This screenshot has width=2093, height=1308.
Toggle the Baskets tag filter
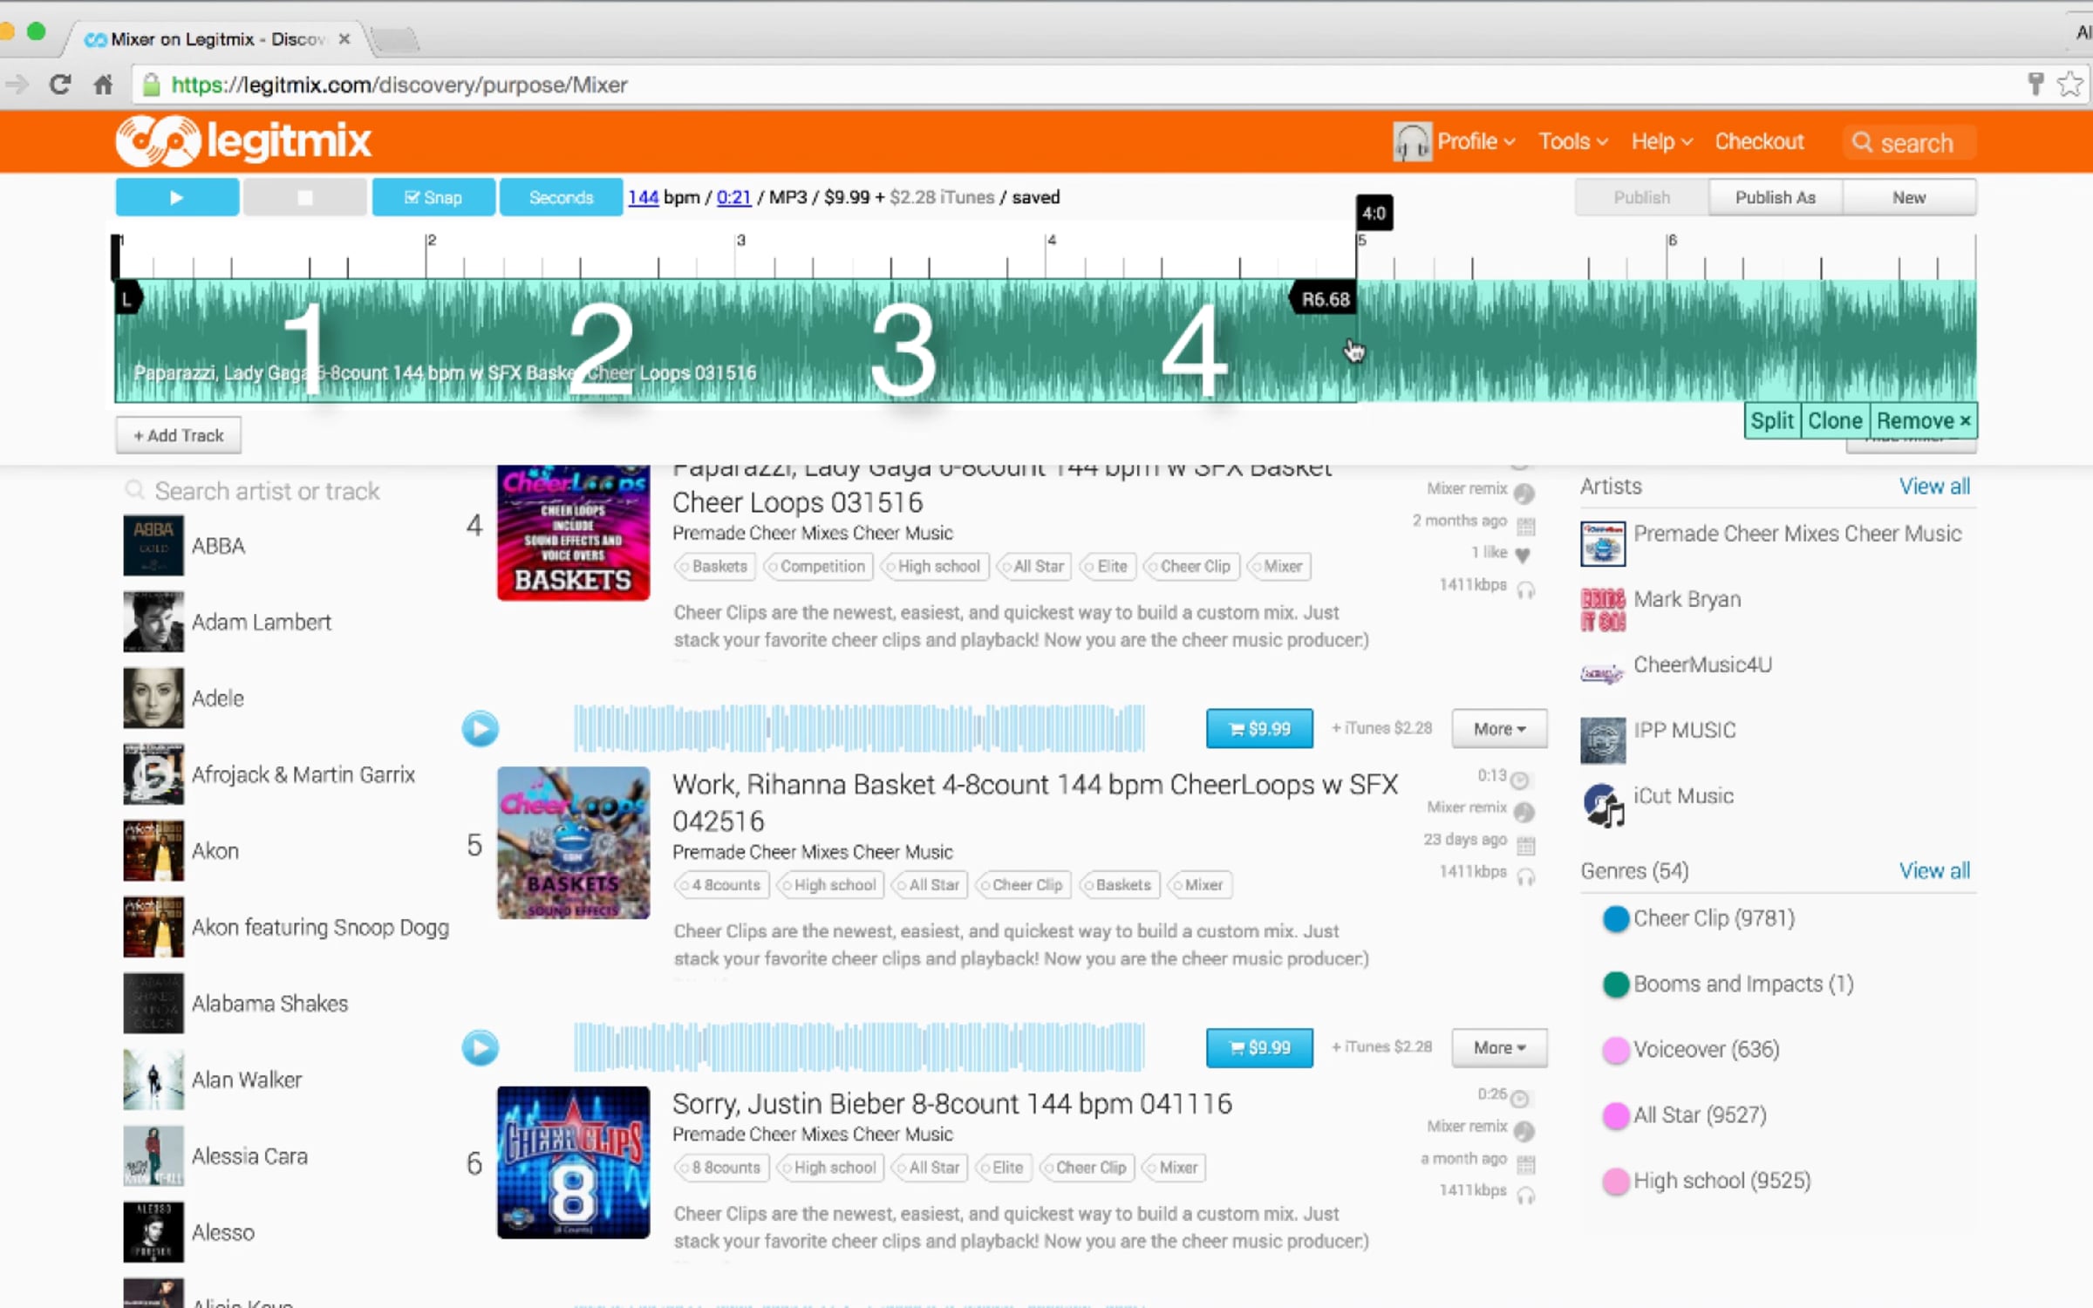(715, 567)
